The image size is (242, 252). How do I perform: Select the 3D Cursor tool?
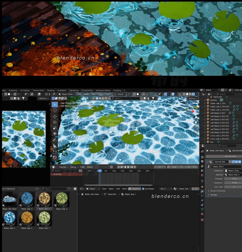click(55, 110)
